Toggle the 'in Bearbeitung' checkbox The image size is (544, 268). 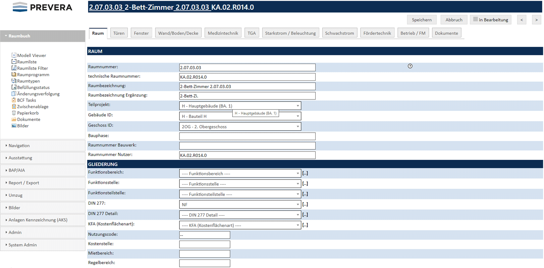coord(475,19)
